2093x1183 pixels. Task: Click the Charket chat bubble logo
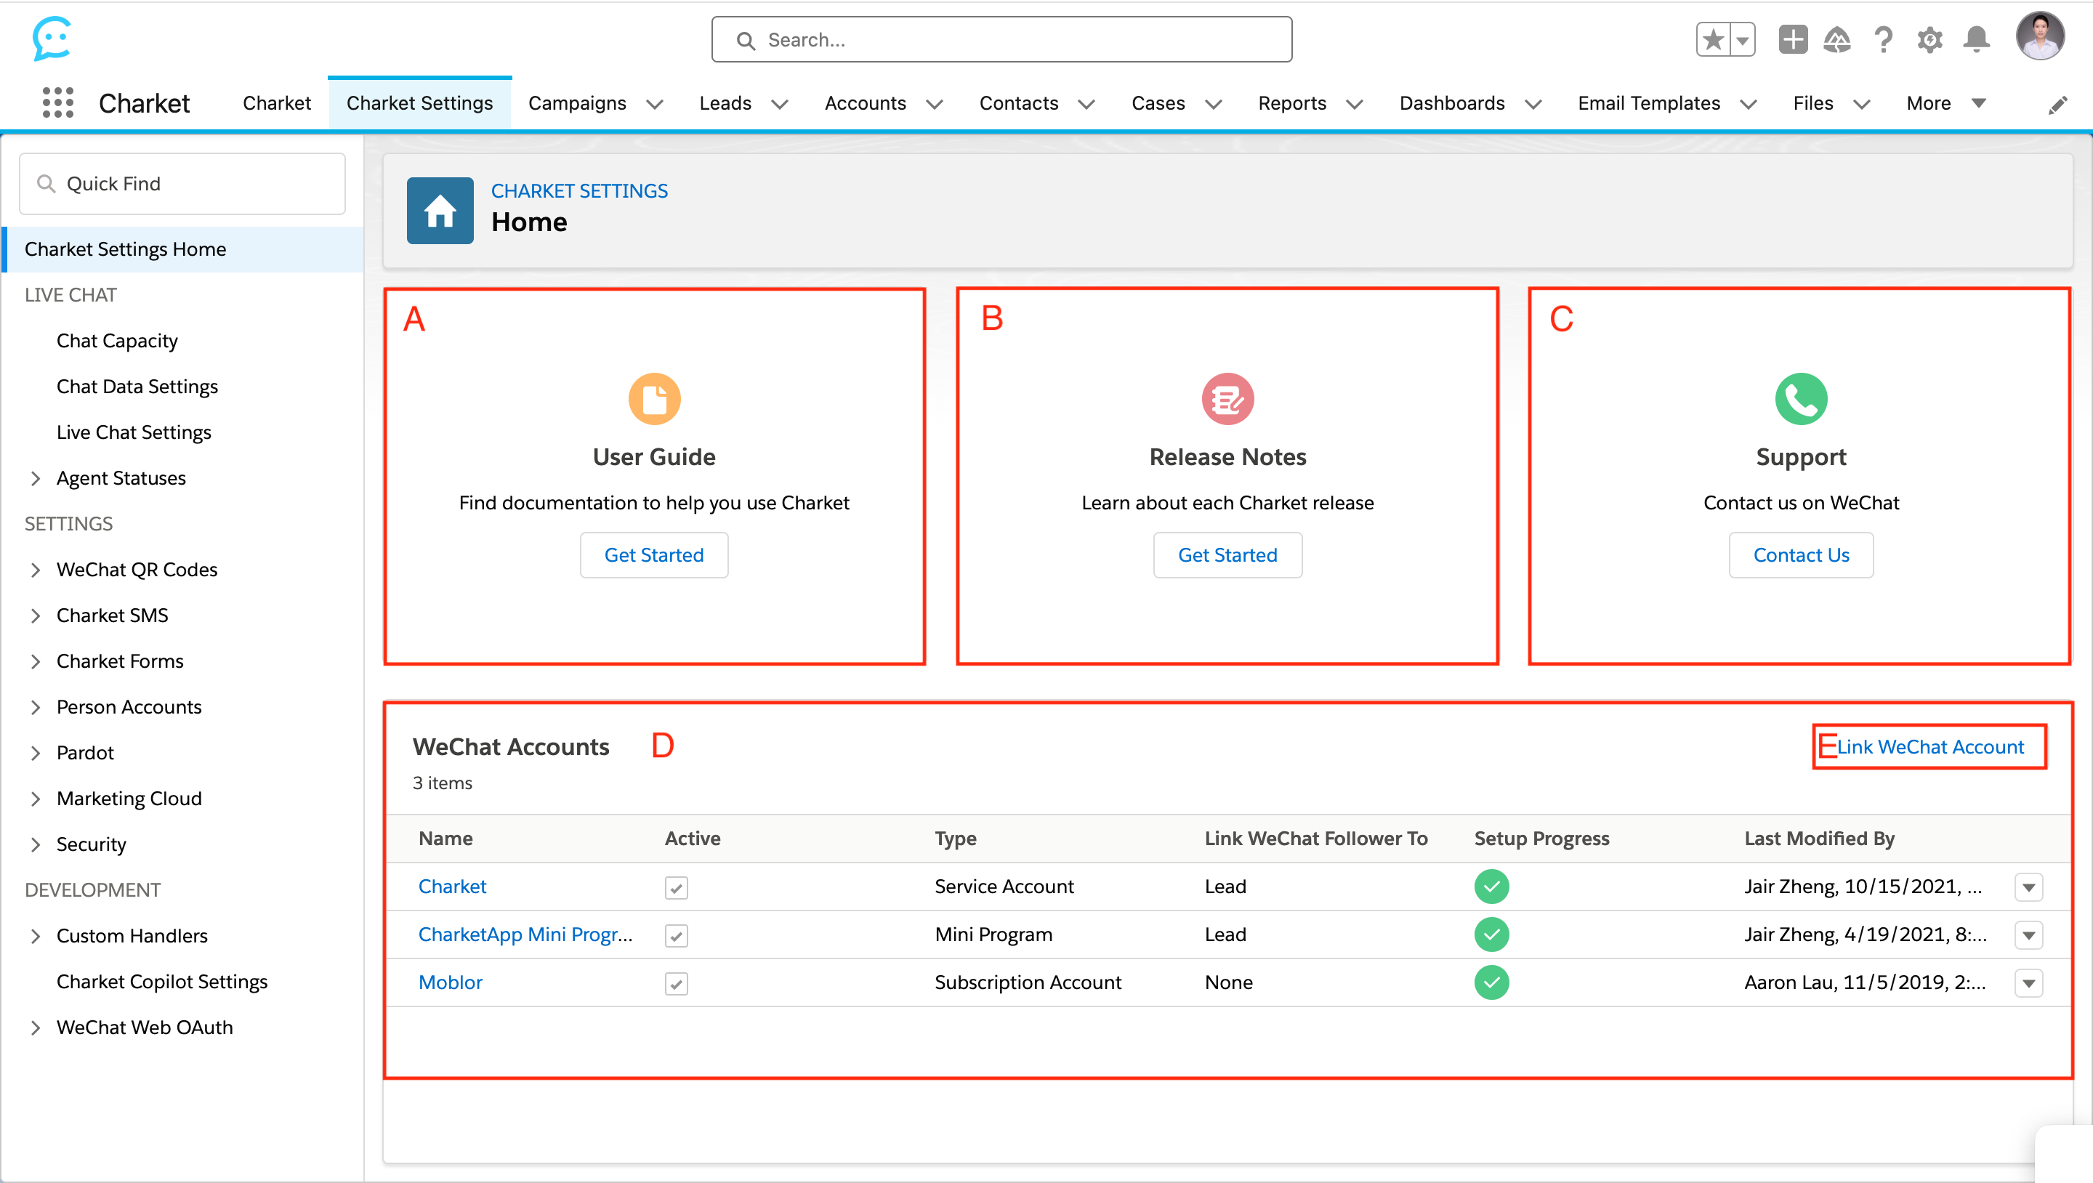[52, 39]
